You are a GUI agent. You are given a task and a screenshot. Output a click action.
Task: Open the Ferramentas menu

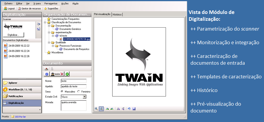pos(51,3)
